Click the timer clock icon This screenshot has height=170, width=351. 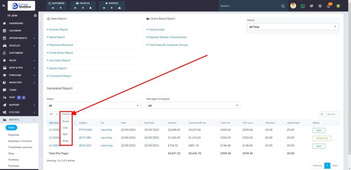point(320,6)
